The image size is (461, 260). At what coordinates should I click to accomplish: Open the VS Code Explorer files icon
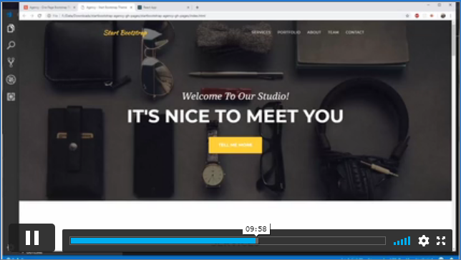pos(11,28)
